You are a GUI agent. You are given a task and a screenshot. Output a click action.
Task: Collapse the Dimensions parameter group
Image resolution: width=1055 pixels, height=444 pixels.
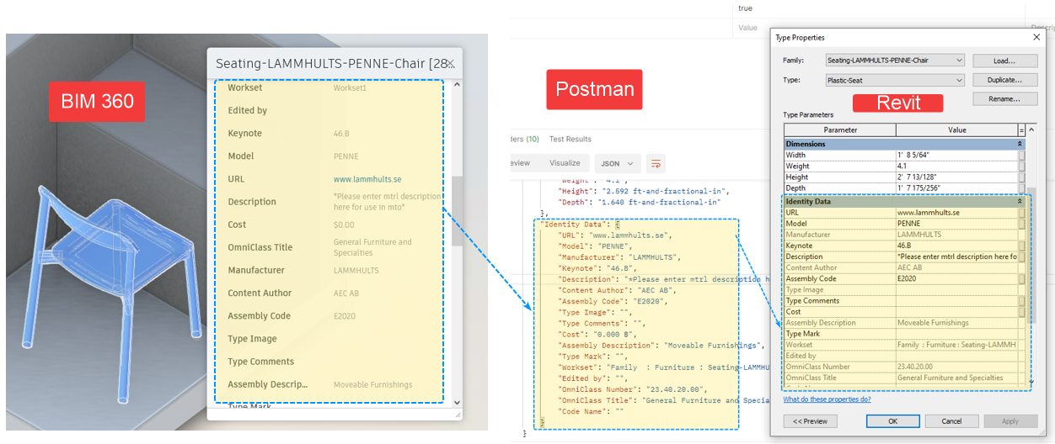(1020, 145)
